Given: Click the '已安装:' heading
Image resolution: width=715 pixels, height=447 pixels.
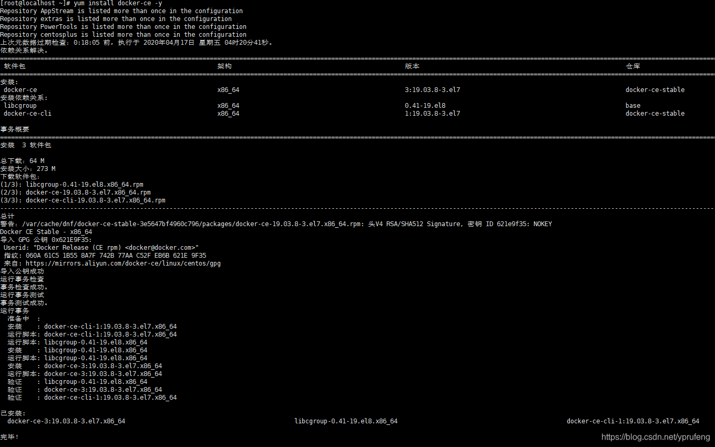Looking at the screenshot, I should [13, 413].
